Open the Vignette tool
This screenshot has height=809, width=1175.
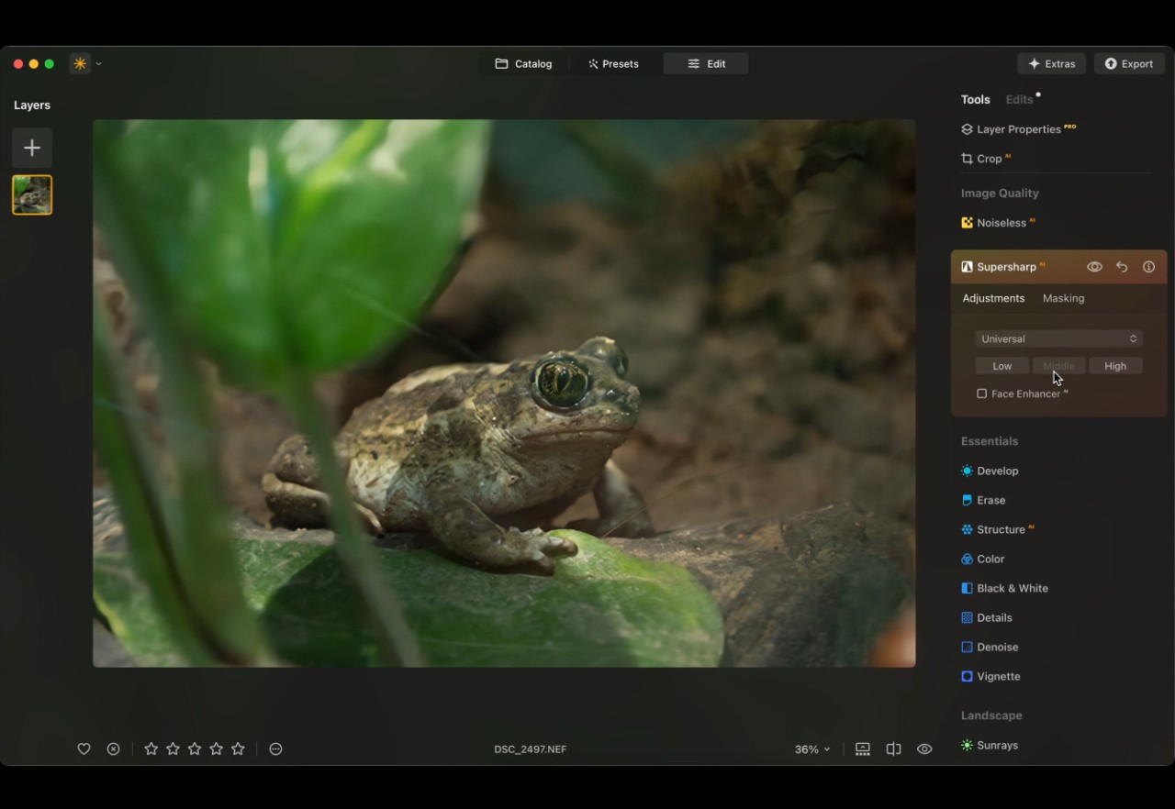[x=998, y=676]
